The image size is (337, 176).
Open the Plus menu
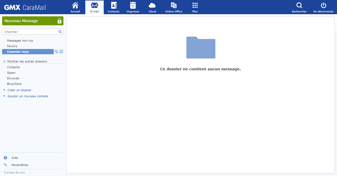tap(195, 7)
